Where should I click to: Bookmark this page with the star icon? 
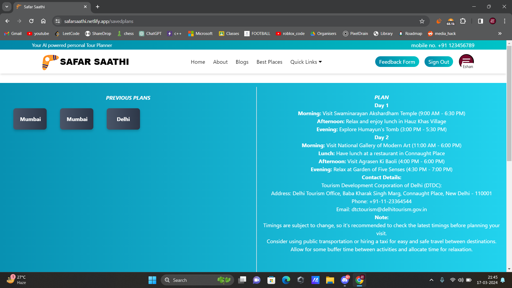tap(422, 21)
